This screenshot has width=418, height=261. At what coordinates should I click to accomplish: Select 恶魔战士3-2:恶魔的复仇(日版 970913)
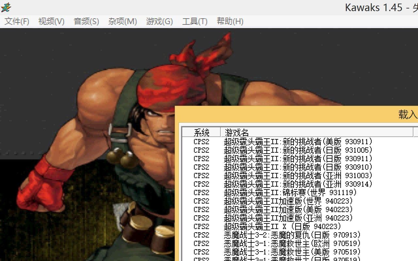tap(293, 235)
